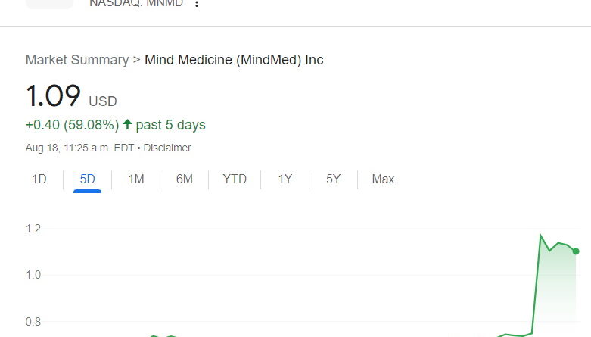Screen dimensions: 591x337
Task: Select the 5D time range tab
Action: point(87,179)
